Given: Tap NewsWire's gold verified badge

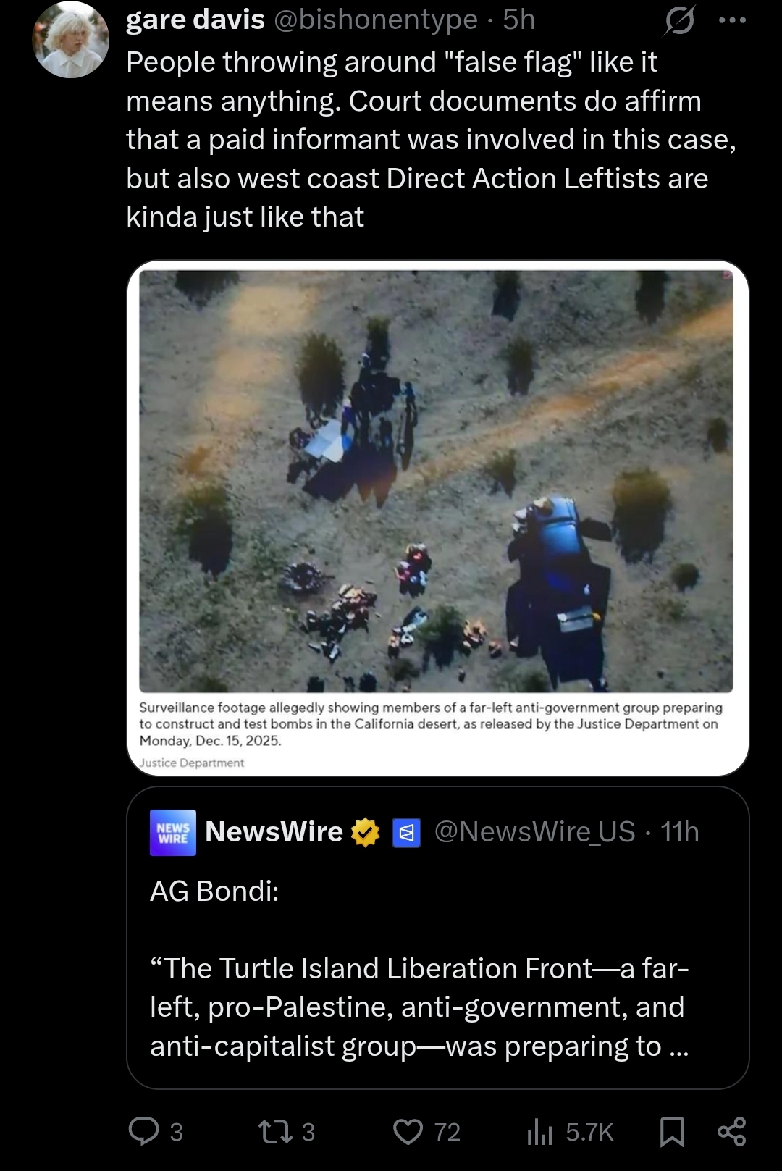Looking at the screenshot, I should pyautogui.click(x=366, y=833).
